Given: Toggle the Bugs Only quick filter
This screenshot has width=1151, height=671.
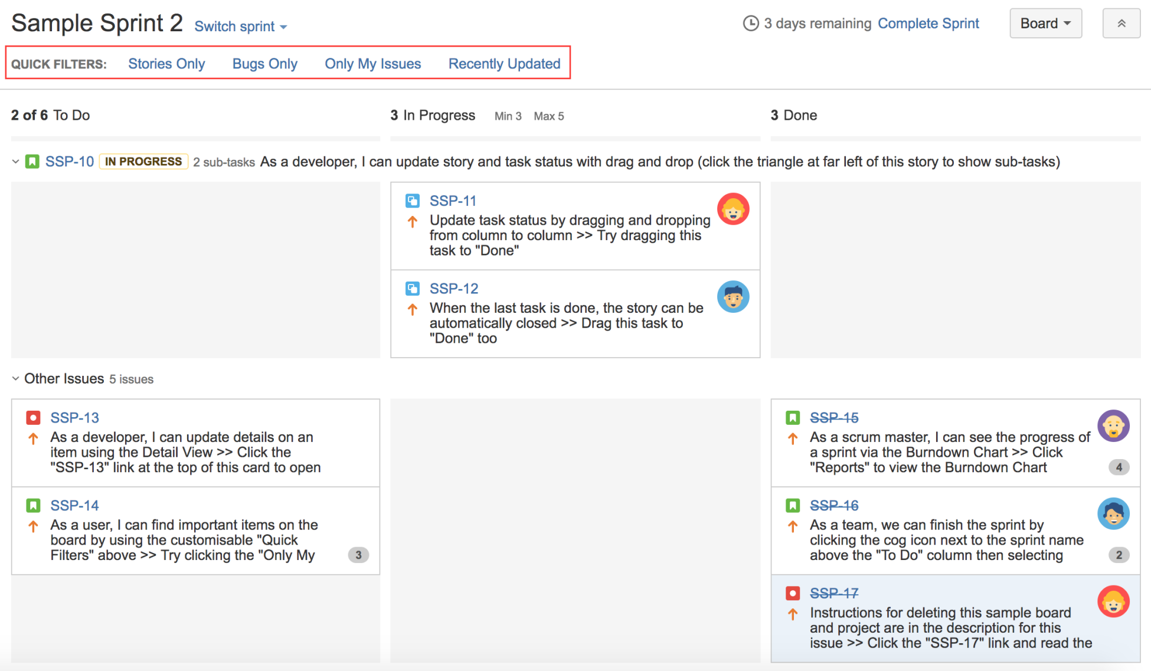Looking at the screenshot, I should click(x=265, y=64).
